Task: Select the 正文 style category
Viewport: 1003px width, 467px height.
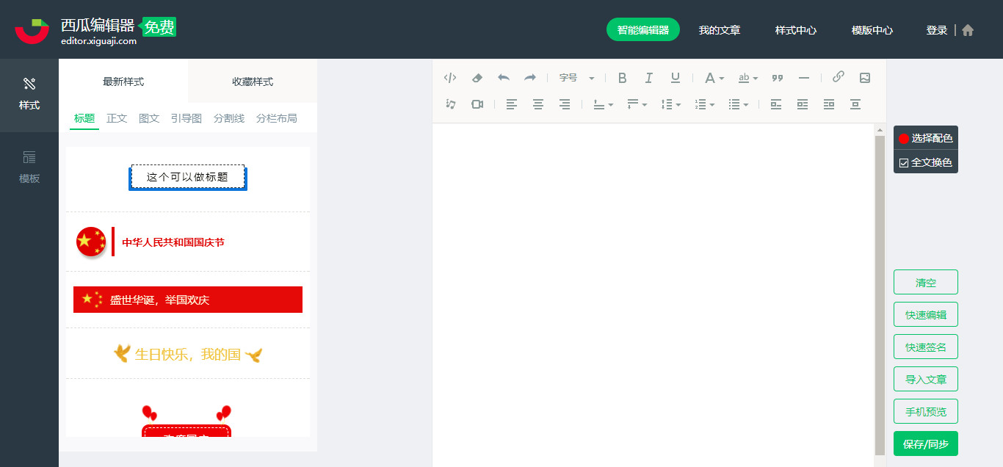Action: 117,118
